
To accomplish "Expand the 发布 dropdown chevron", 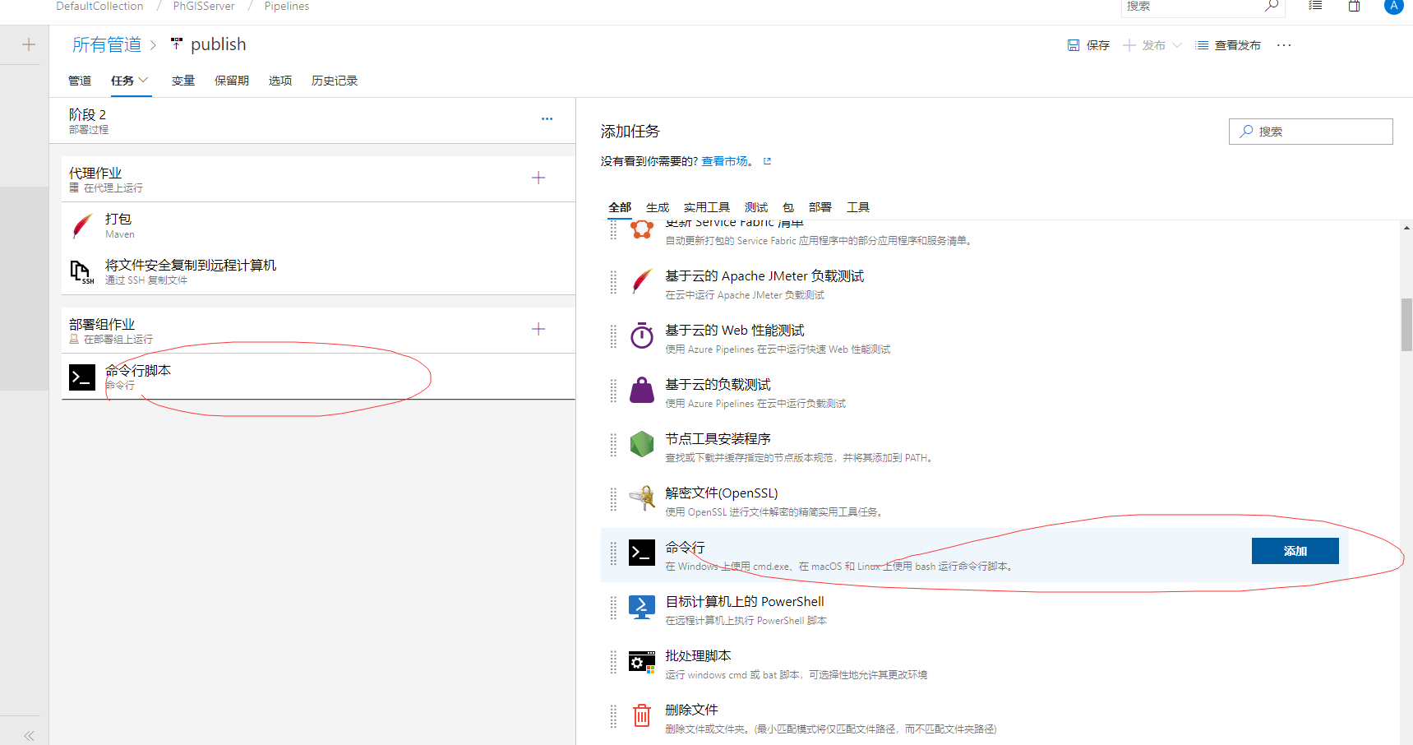I will pos(1177,45).
